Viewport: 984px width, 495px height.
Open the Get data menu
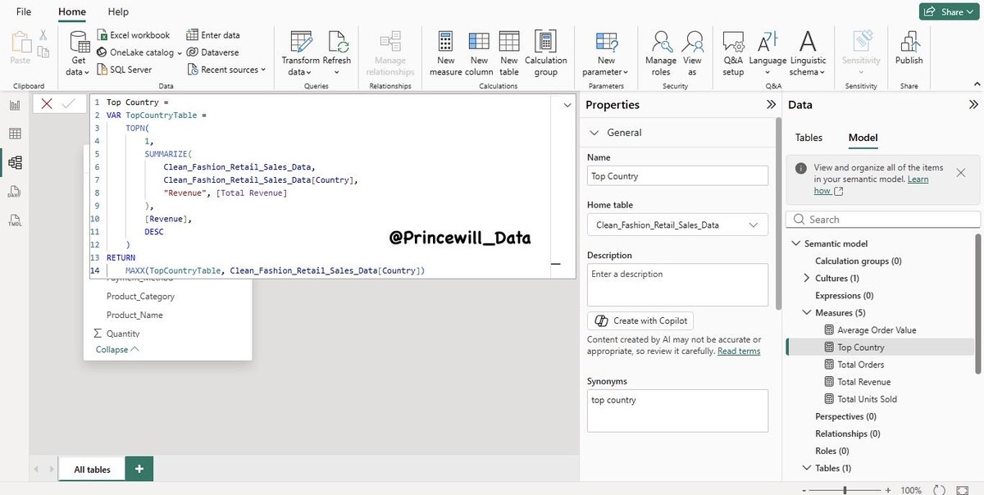tap(79, 53)
